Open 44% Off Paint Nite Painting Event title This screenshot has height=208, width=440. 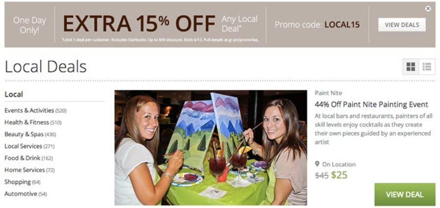pos(371,104)
